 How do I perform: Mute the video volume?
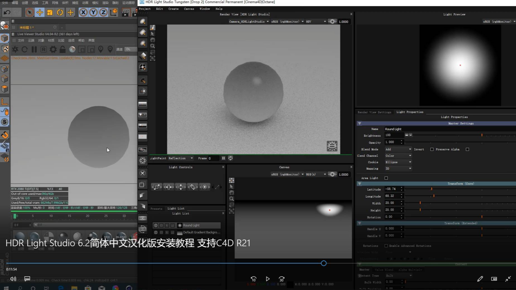[x=13, y=279]
